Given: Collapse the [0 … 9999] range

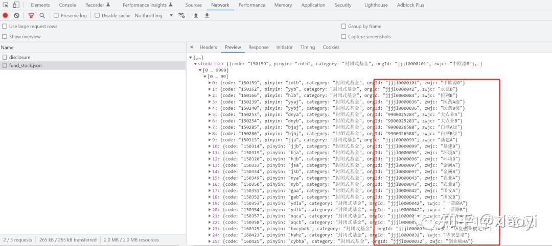Looking at the screenshot, I should point(200,70).
